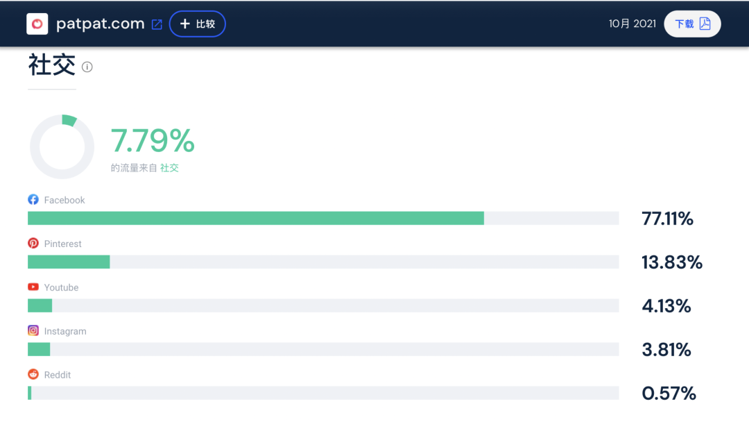The image size is (749, 422).
Task: Click the Instagram label text
Action: point(65,331)
